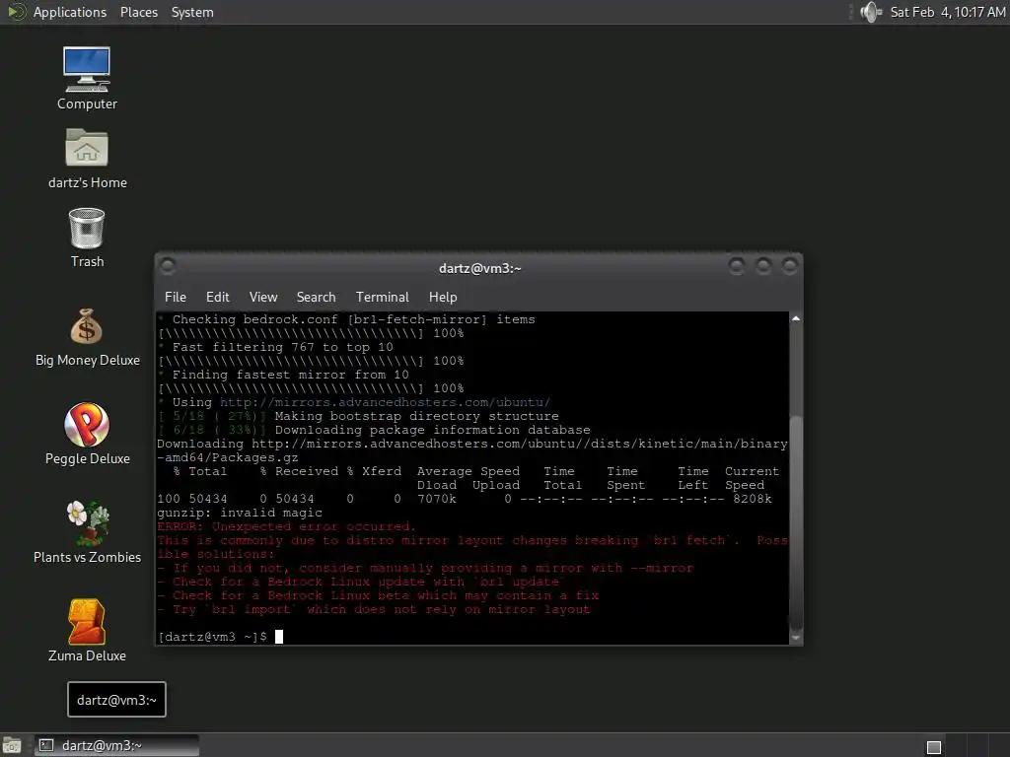Open the terminal Help menu
This screenshot has width=1010, height=757.
click(x=443, y=297)
